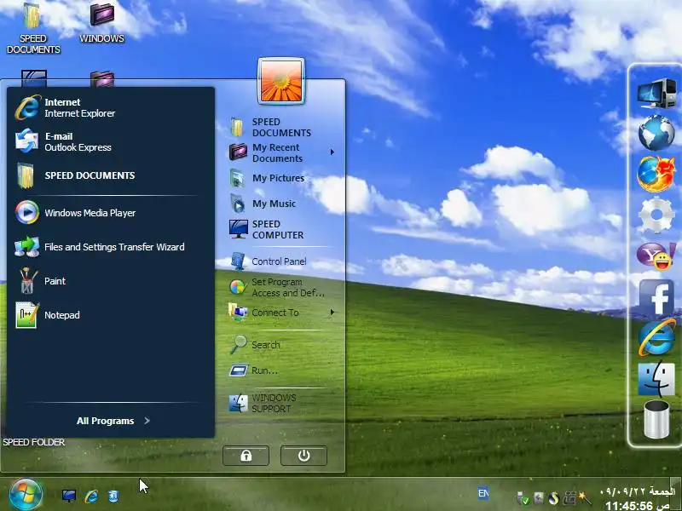Viewport: 682px width, 511px height.
Task: Open SPEED DOCUMENTS in right start panel
Action: tap(270, 127)
